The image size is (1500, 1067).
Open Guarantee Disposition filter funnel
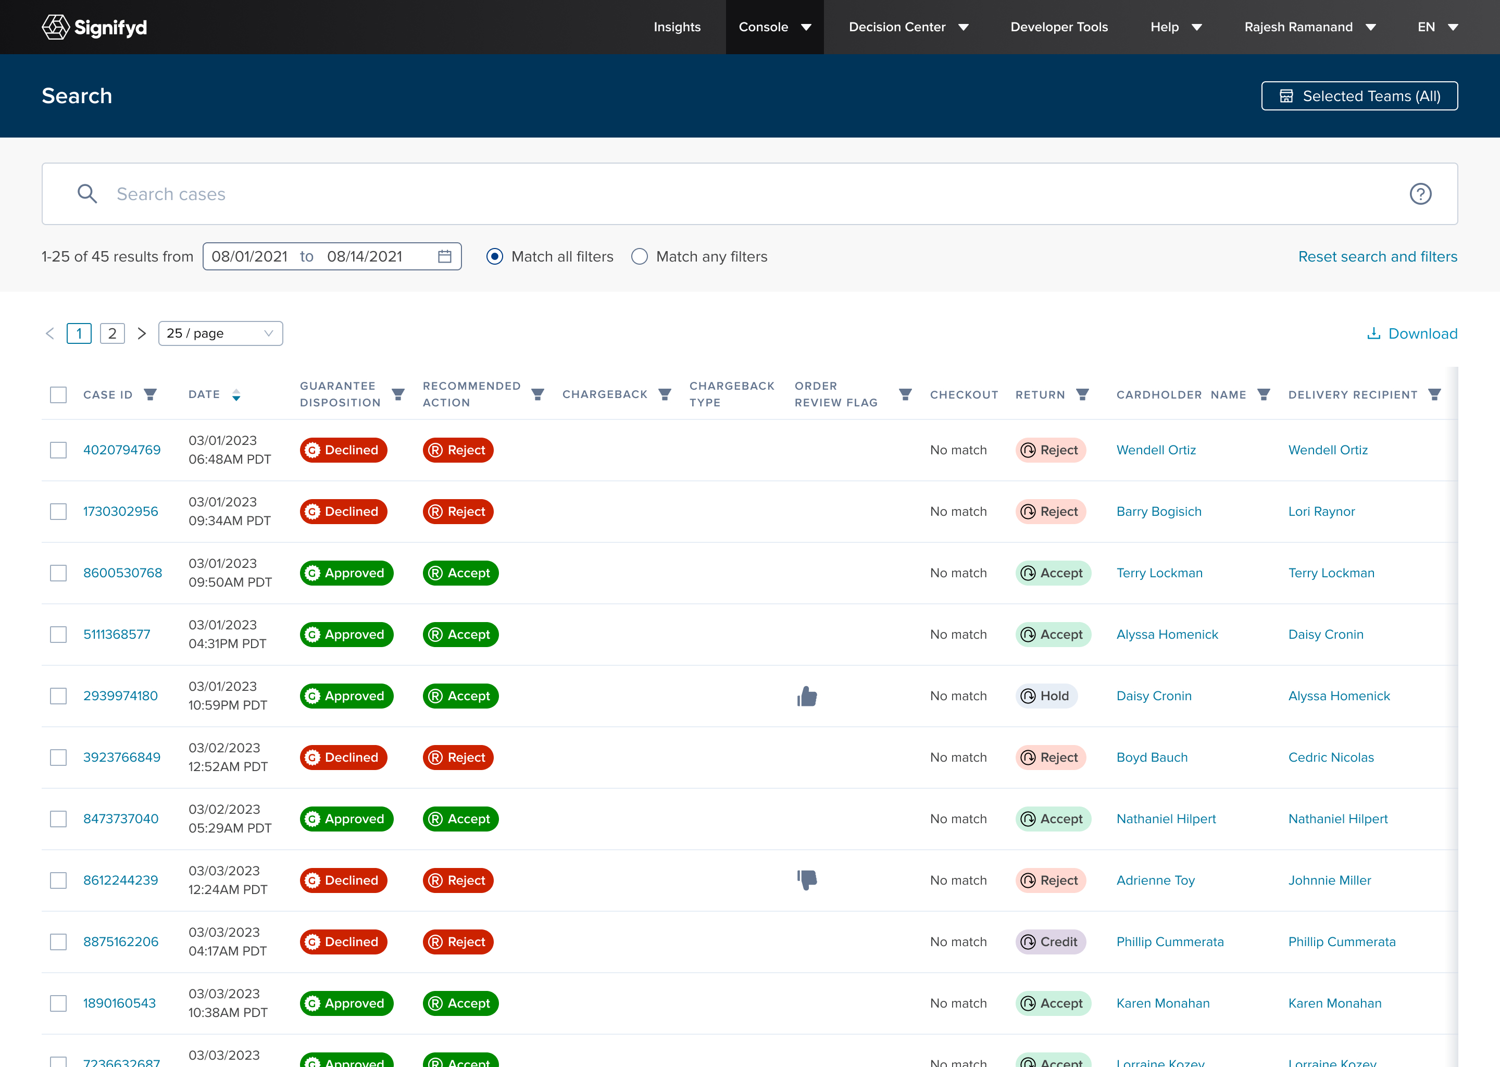(x=398, y=394)
